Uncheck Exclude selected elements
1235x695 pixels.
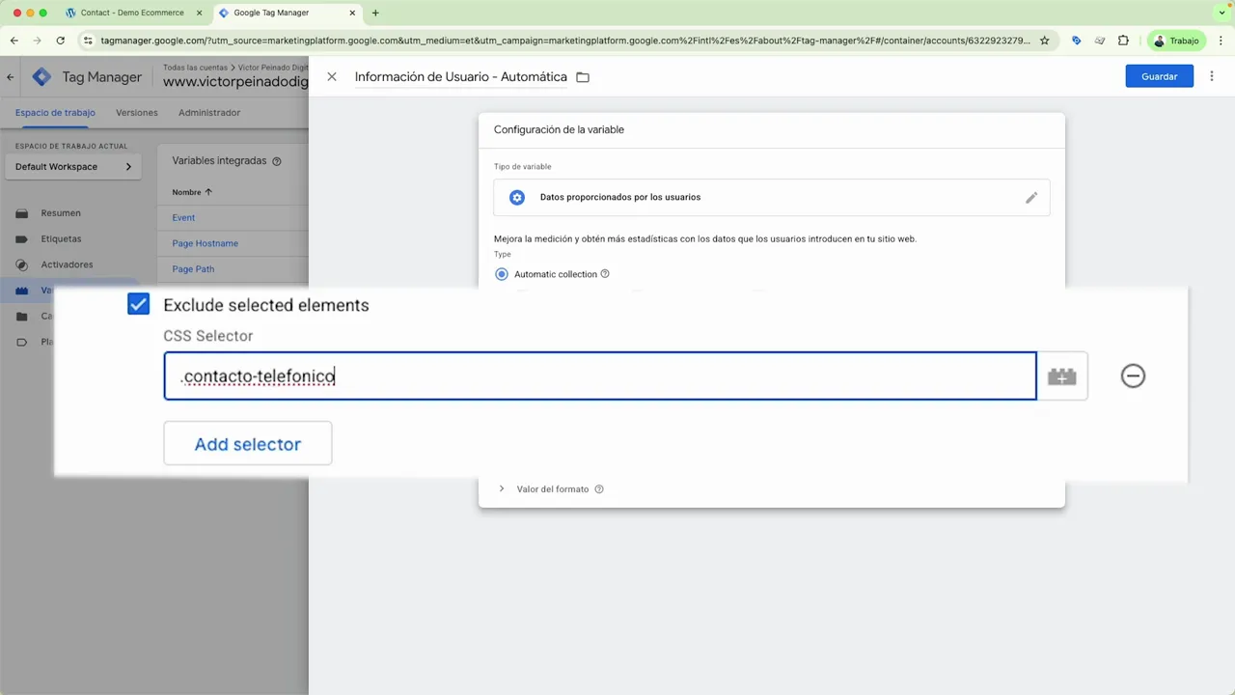138,304
